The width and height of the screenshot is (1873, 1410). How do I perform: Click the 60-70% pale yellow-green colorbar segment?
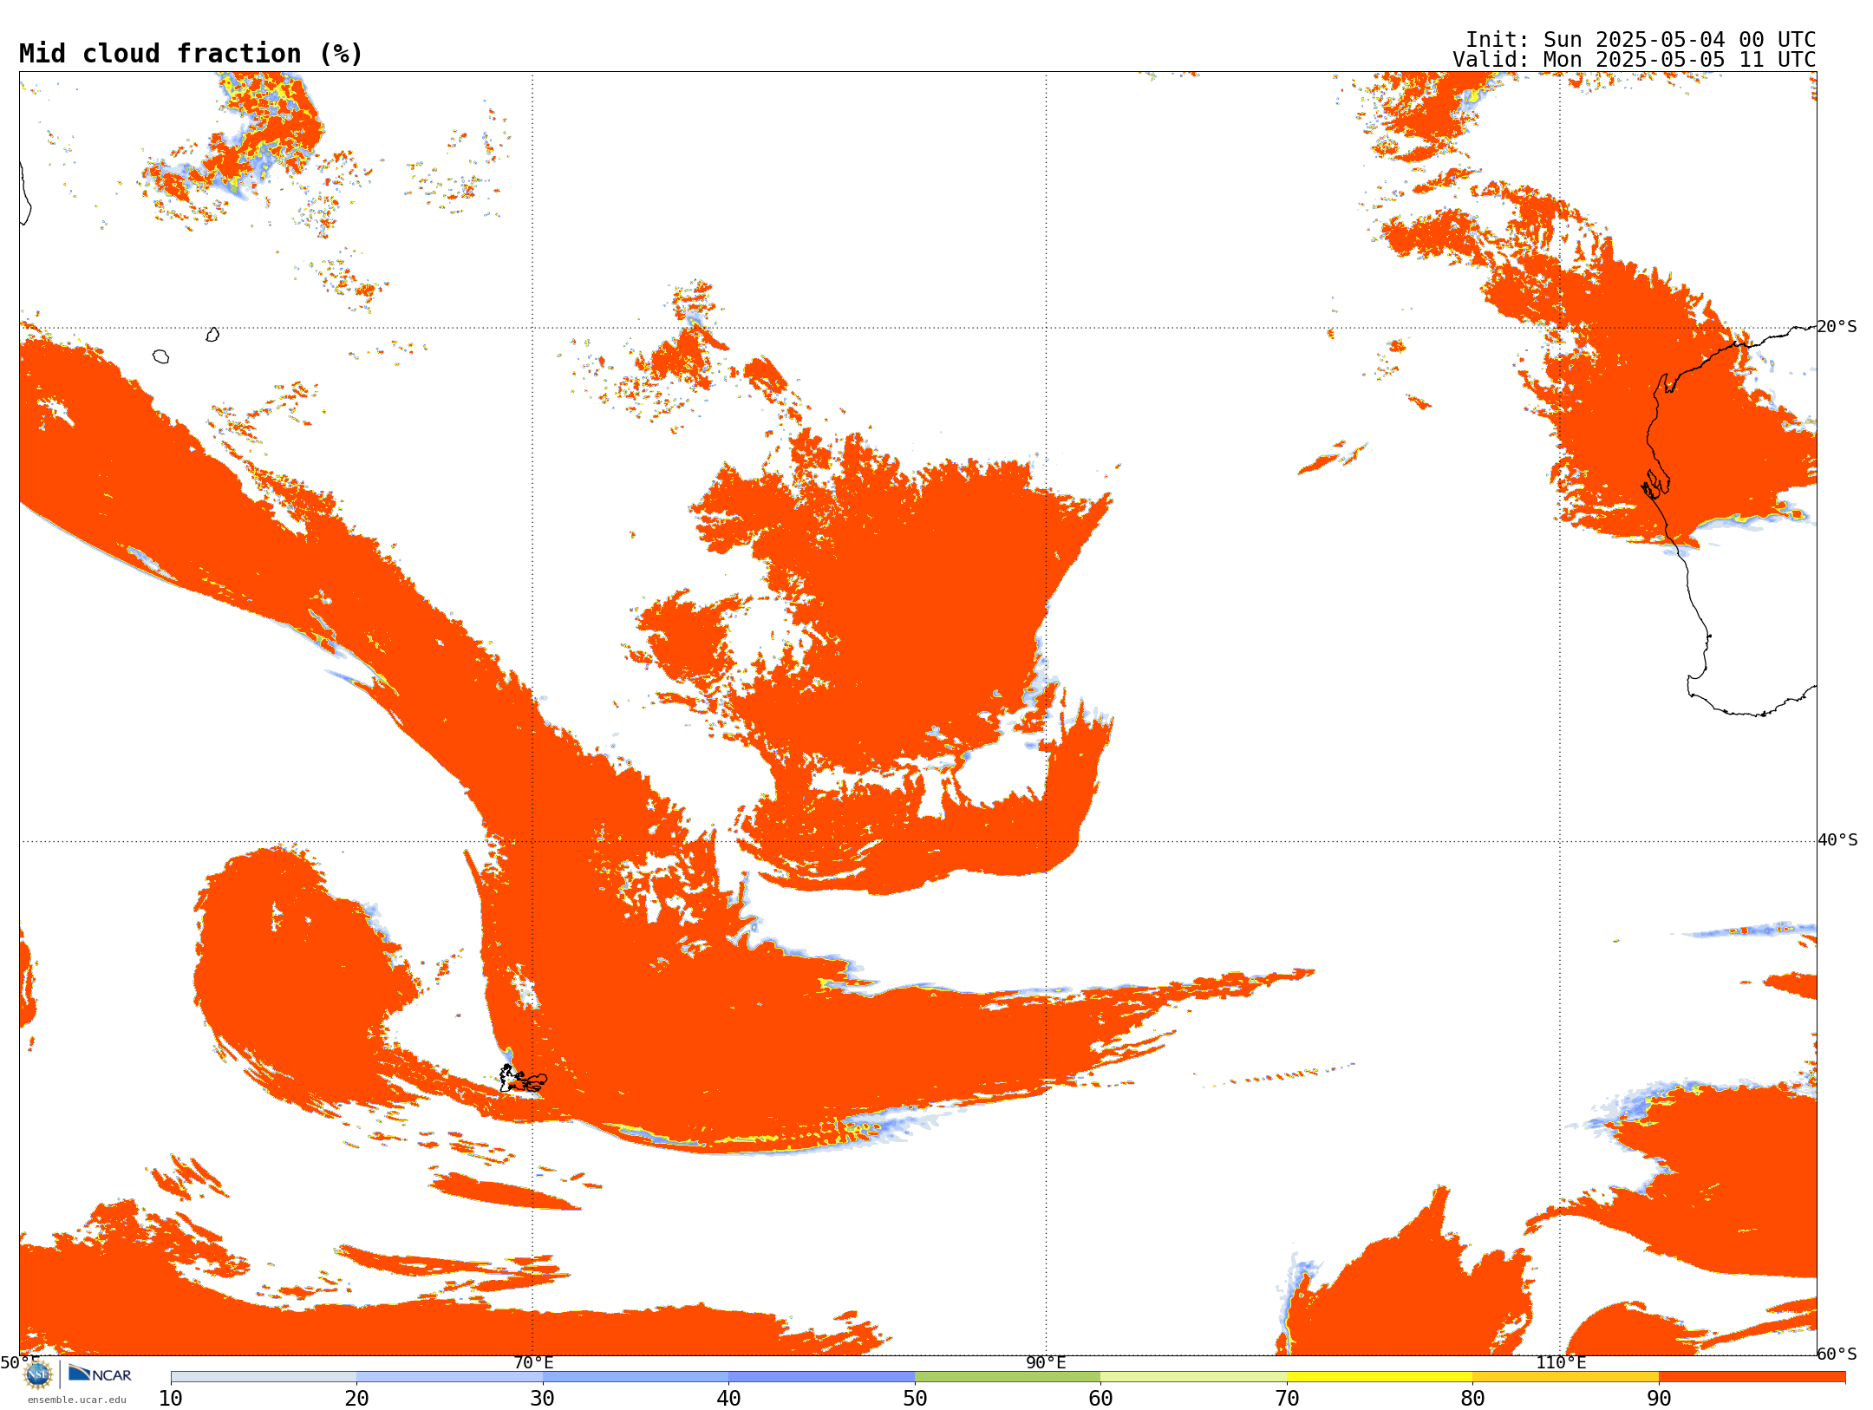point(1193,1377)
